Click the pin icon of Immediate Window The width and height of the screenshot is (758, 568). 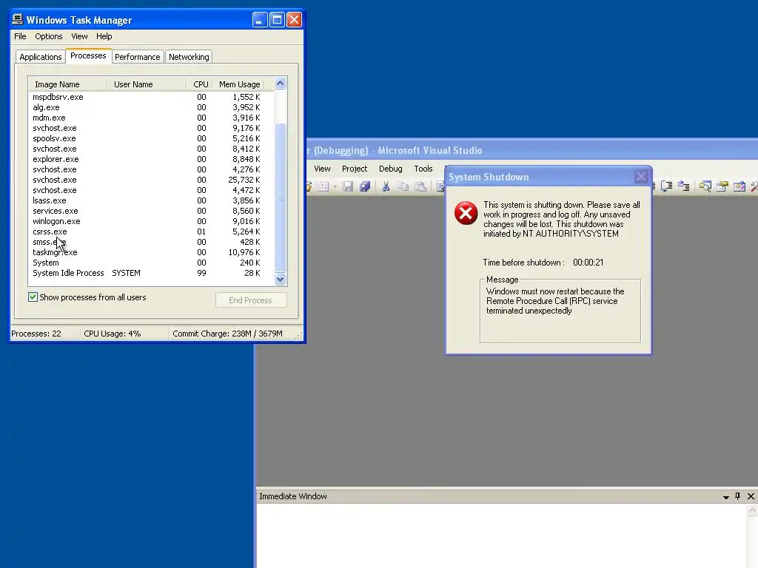(738, 496)
